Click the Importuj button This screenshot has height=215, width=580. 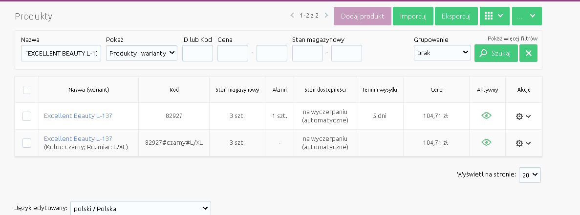[413, 16]
